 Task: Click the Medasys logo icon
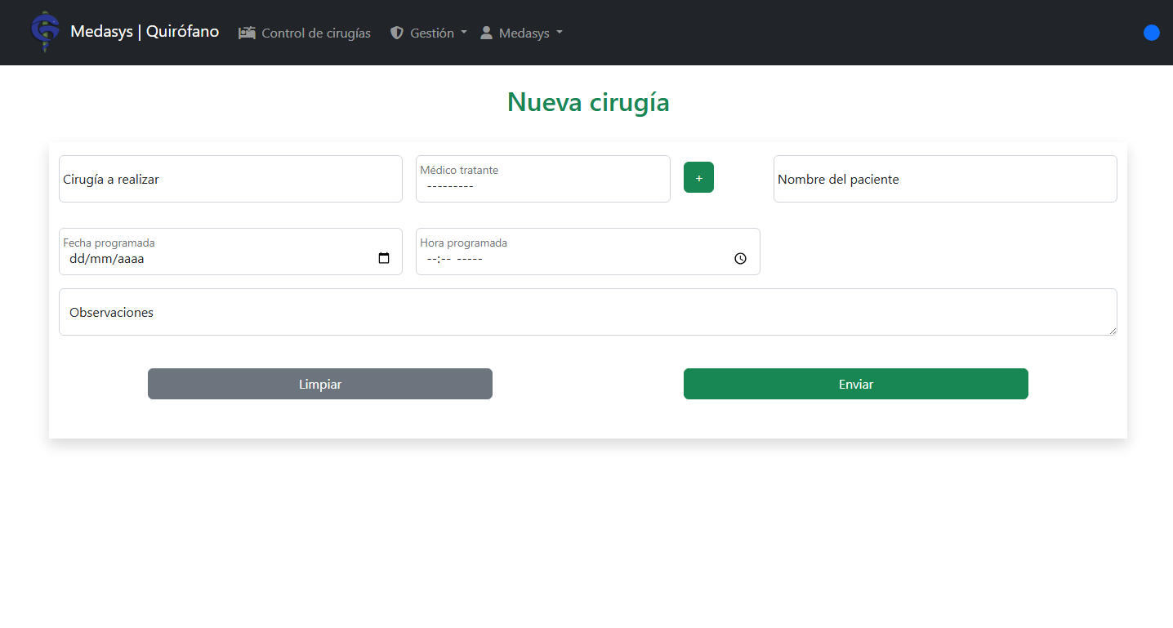[45, 32]
